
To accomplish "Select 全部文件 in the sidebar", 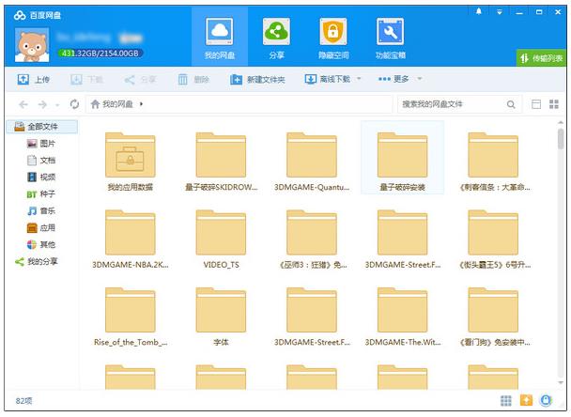I will point(42,127).
